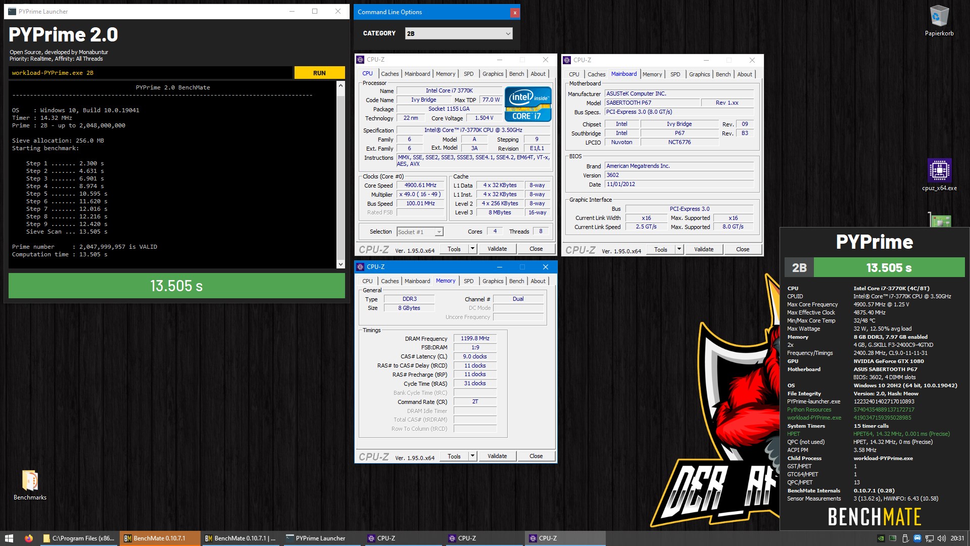Click the Core Voltage value 1.504 V
Viewport: 970px width, 546px height.
484,118
